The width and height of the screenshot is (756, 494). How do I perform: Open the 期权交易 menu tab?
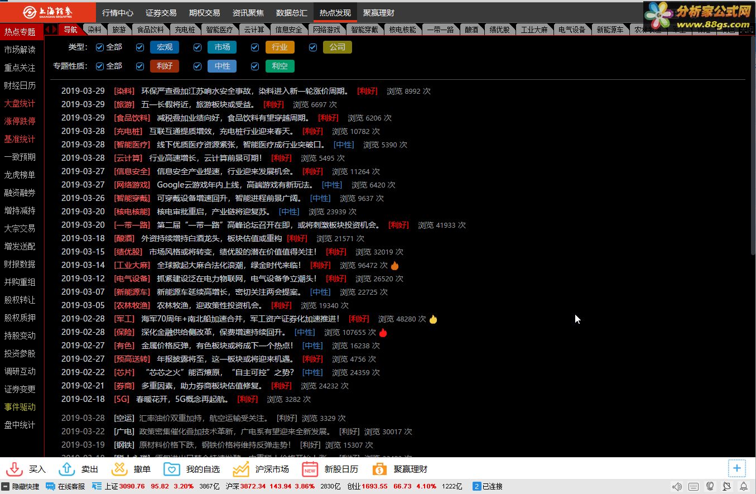[205, 13]
